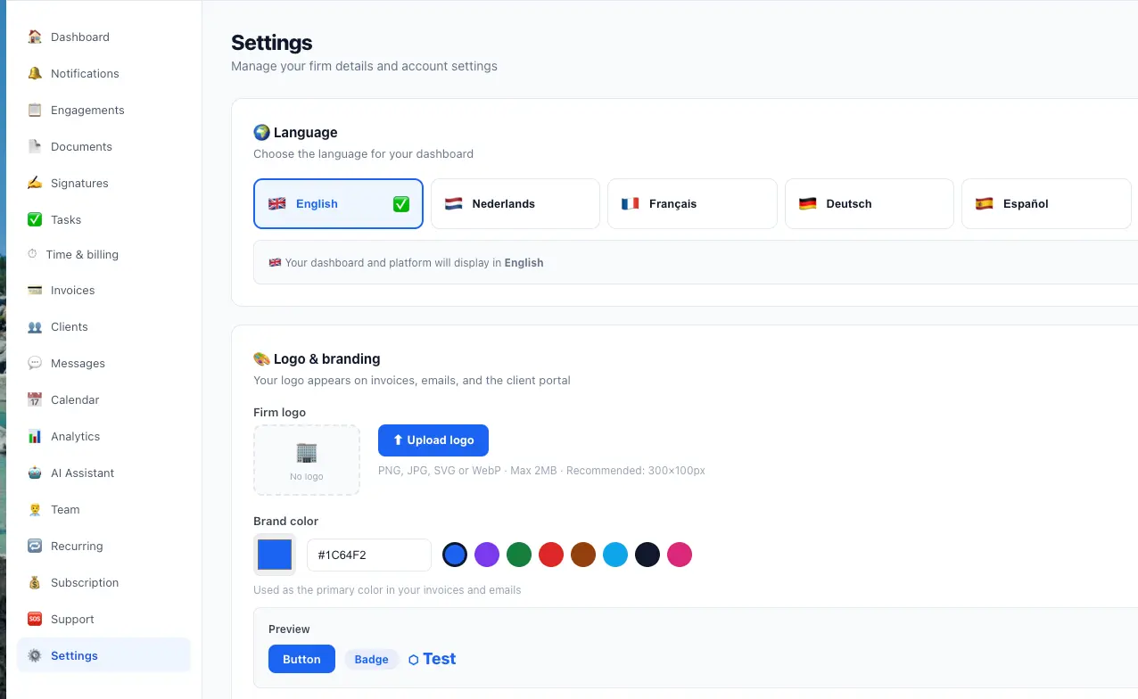Open the Signatures section

coord(80,183)
